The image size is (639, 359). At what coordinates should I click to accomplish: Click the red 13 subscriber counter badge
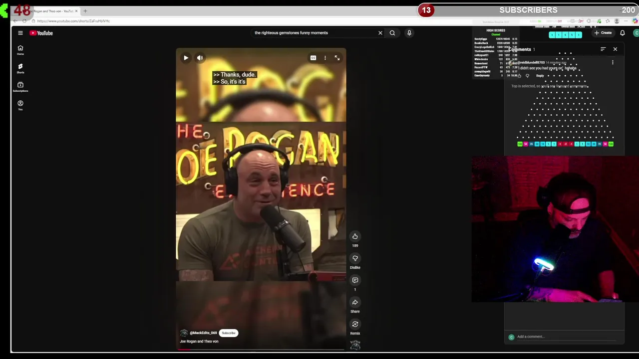426,10
